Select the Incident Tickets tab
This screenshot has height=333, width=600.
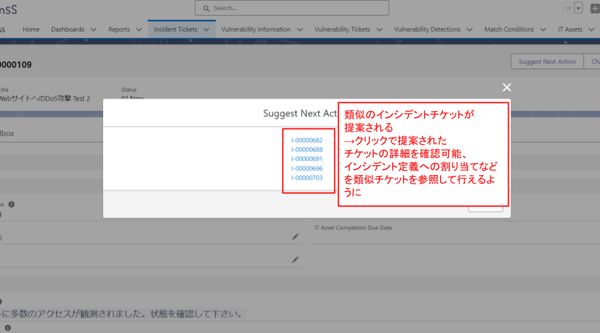coord(176,29)
